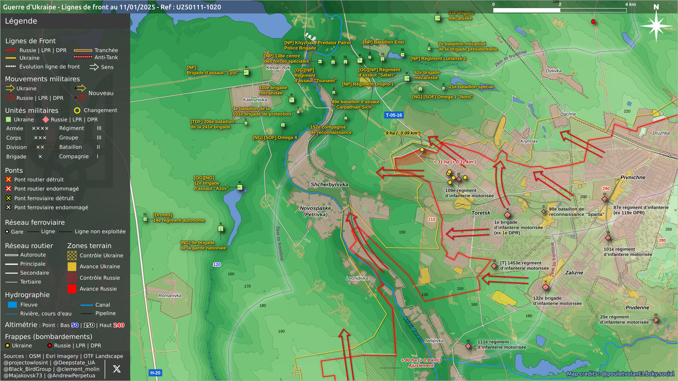Click the '- 9 ha (- 0.09 km²)' annotation
This screenshot has width=678, height=381.
(x=402, y=133)
